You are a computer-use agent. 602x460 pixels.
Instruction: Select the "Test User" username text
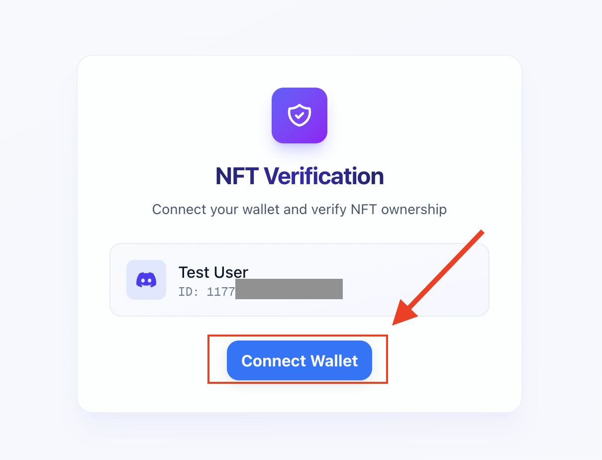tap(213, 272)
